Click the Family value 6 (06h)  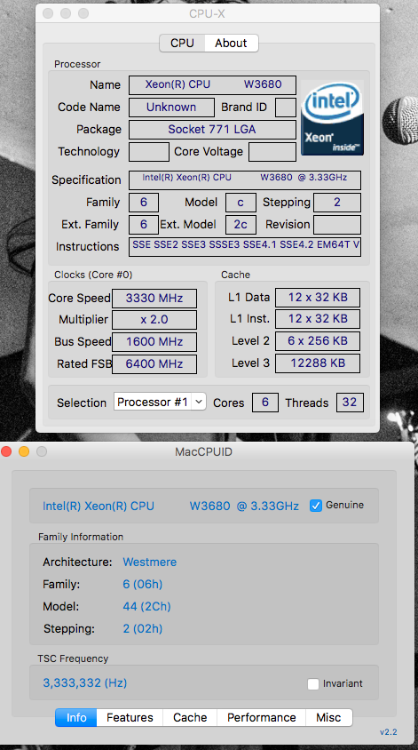click(x=142, y=584)
